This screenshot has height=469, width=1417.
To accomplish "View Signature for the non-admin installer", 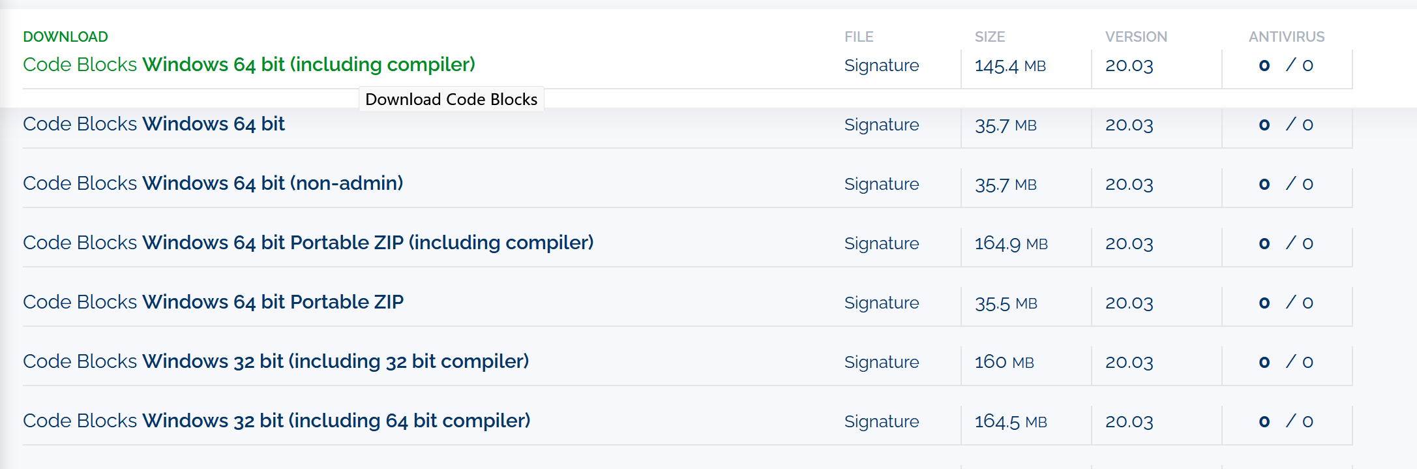I will pyautogui.click(x=882, y=184).
